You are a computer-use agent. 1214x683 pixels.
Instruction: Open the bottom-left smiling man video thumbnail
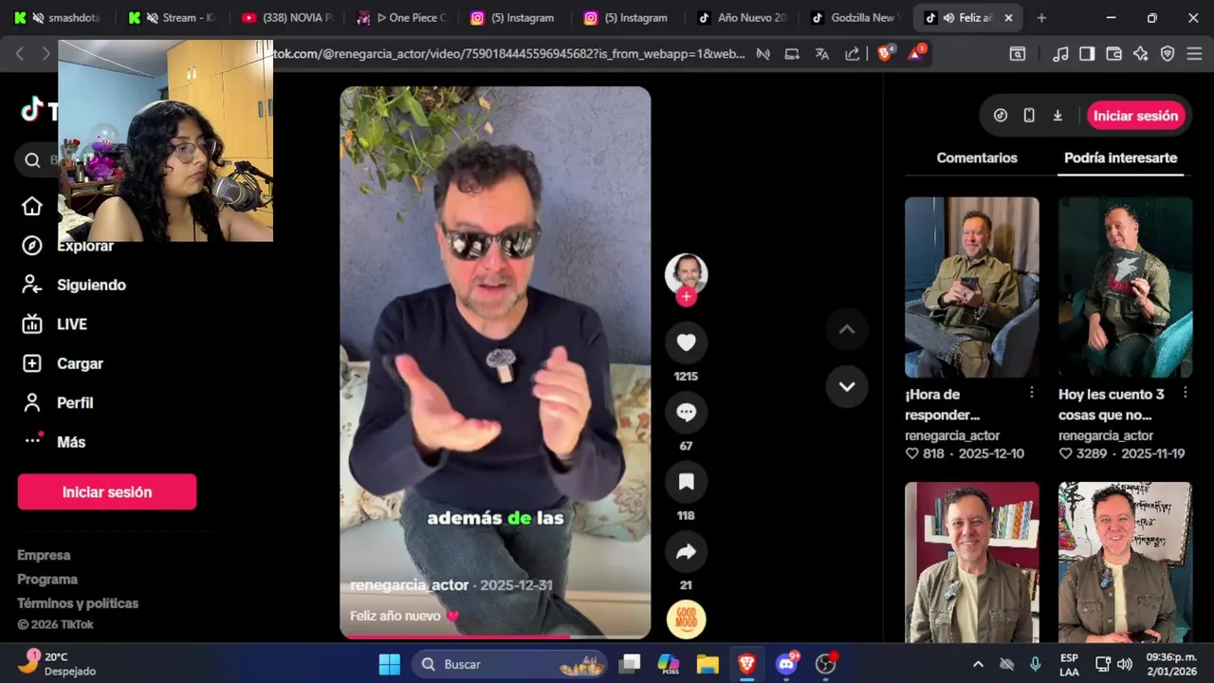(x=972, y=563)
